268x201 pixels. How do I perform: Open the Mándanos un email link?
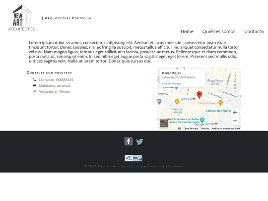55,86
